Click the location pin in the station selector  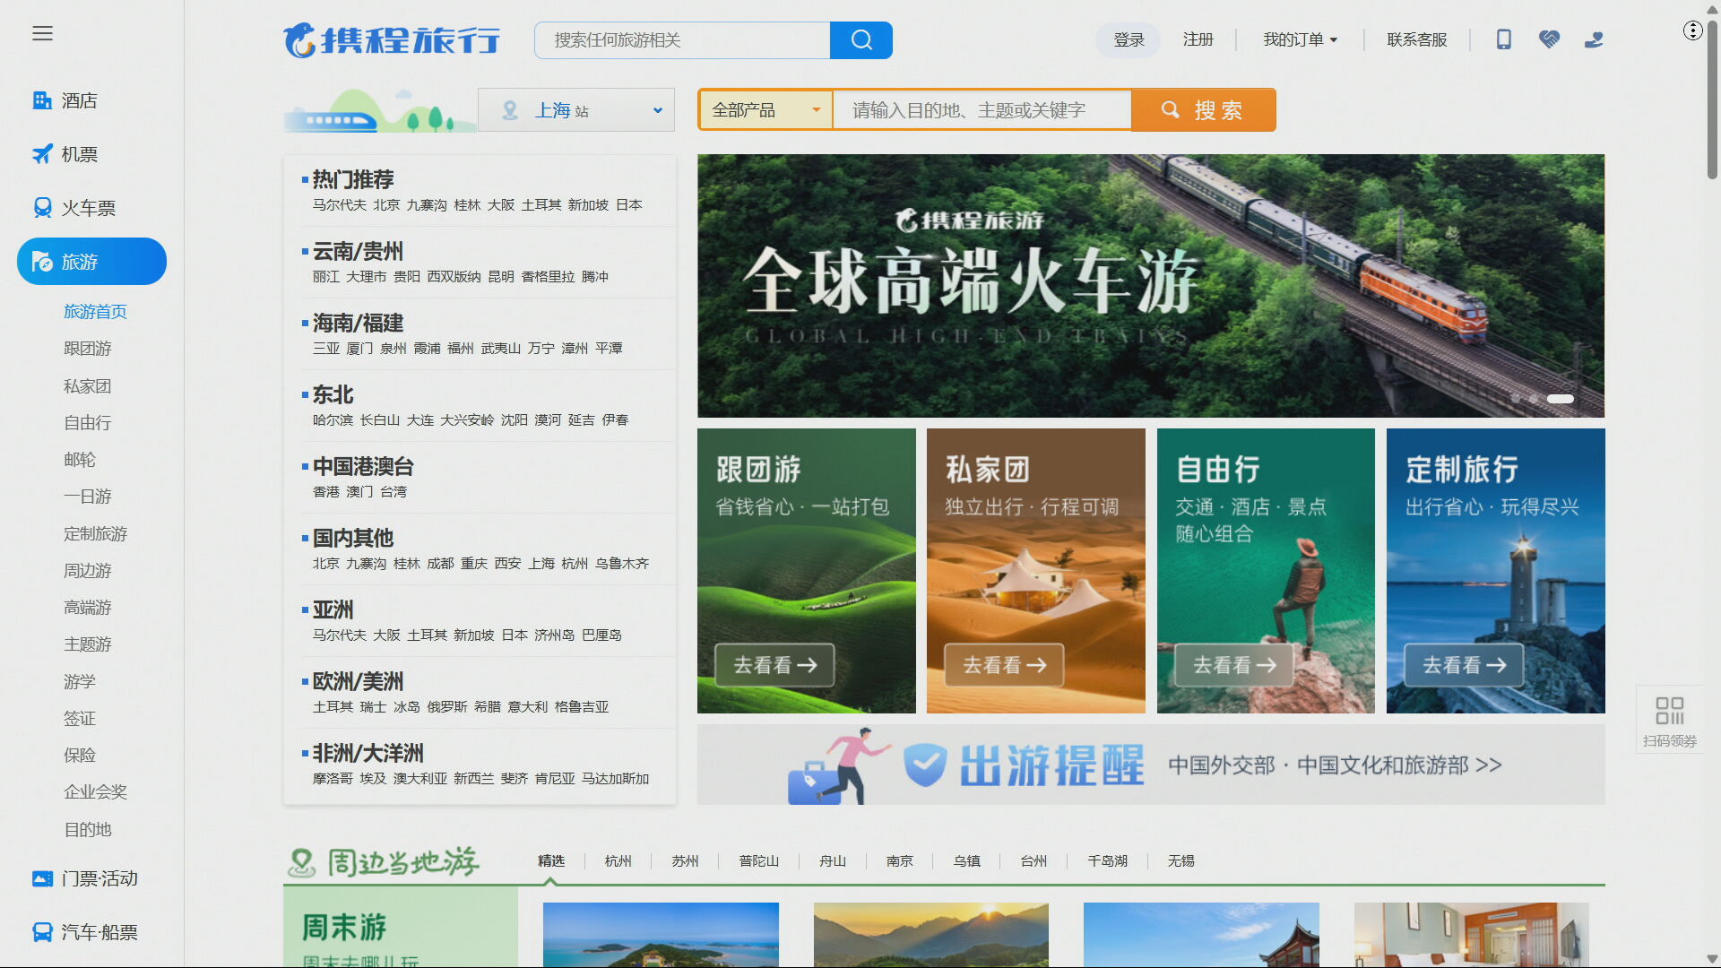[x=510, y=110]
